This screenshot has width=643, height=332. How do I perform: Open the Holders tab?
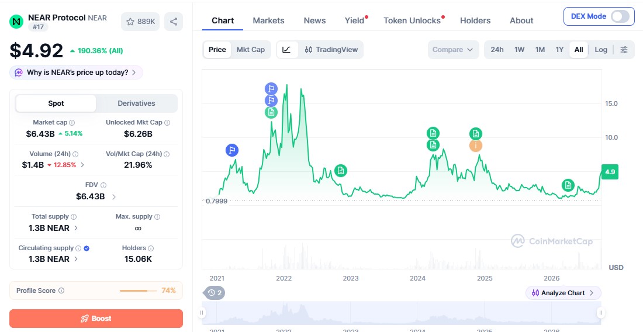pos(475,20)
